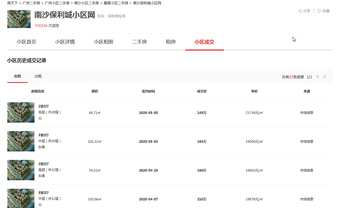344x208 pixels.
Task: Open thumbnail of 101.32㎡ listing
Action: 21,141
